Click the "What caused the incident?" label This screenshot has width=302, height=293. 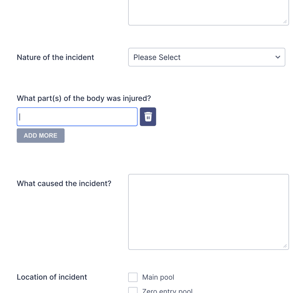click(64, 183)
